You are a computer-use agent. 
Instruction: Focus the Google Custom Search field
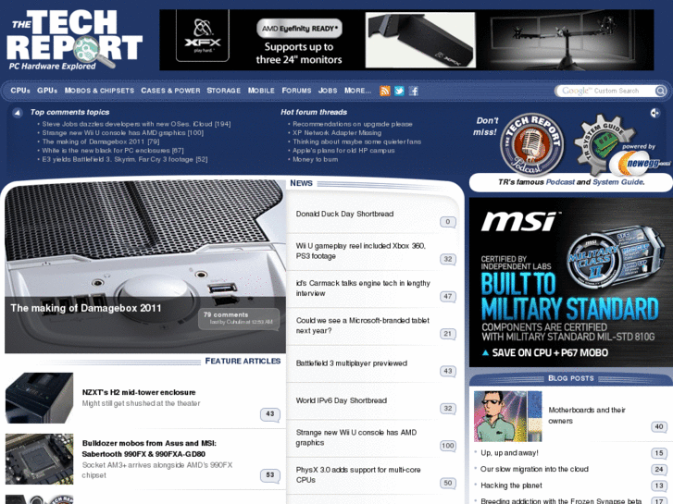605,91
